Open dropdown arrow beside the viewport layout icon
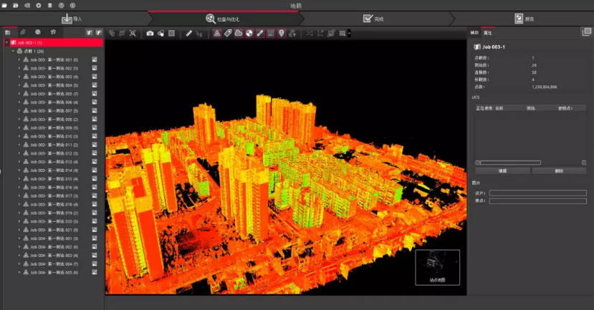 (x=349, y=33)
